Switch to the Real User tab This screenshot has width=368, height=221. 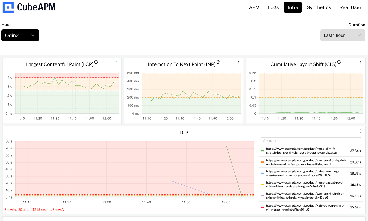click(350, 7)
